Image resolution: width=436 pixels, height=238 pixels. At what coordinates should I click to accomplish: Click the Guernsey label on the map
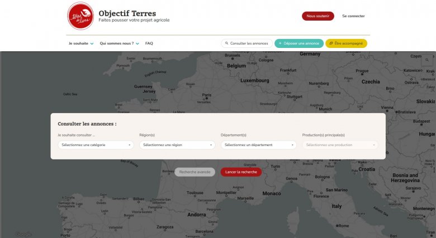[143, 86]
